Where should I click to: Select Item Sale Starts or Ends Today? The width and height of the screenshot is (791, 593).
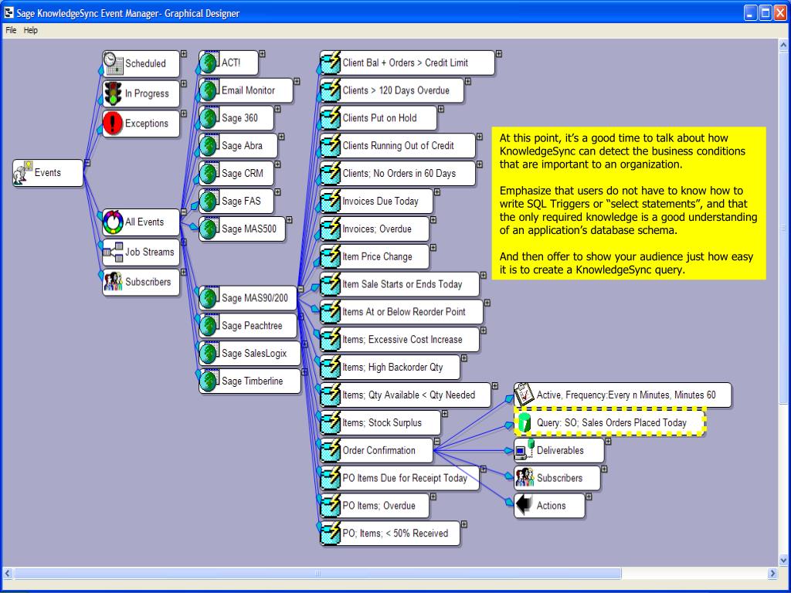pos(399,284)
